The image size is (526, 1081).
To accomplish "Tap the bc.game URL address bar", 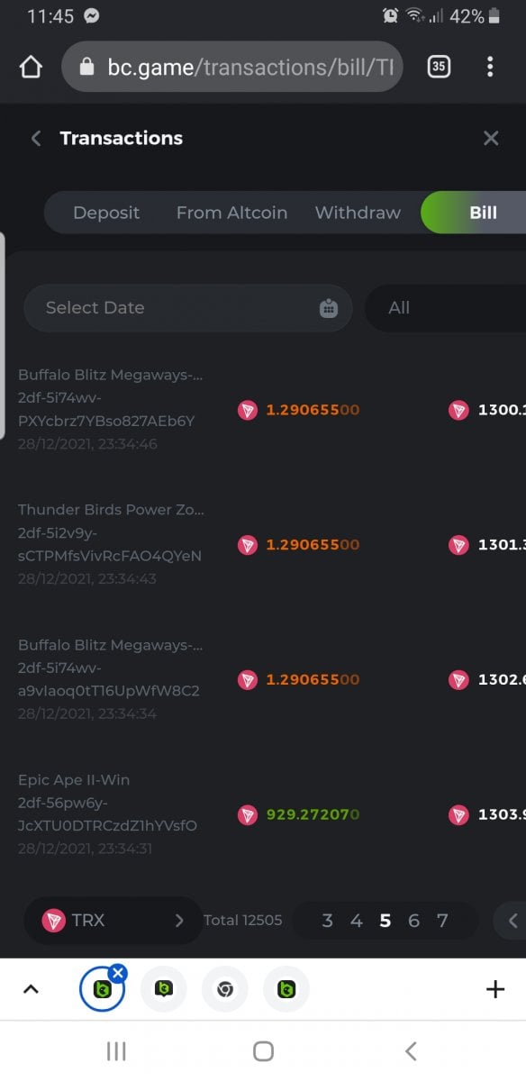I will coord(232,67).
